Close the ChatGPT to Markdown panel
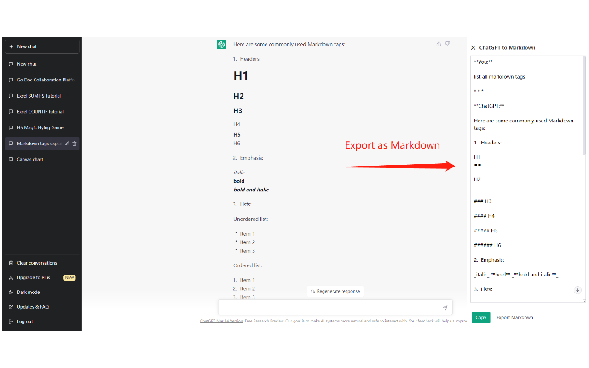The height and width of the screenshot is (368, 589). pos(473,47)
